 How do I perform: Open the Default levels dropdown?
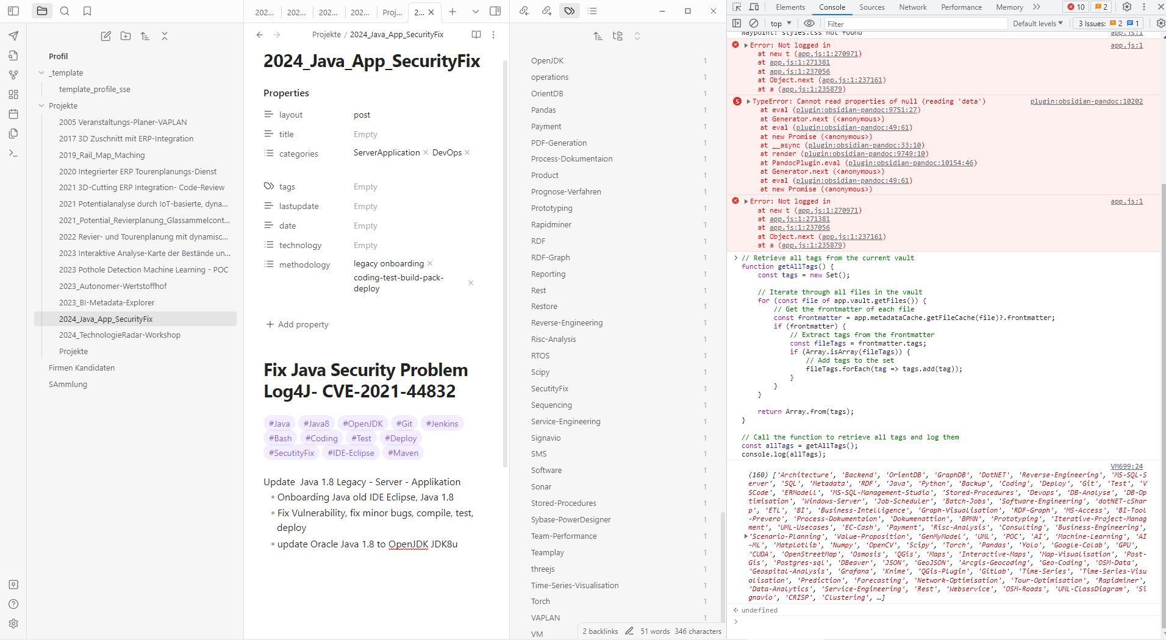[1037, 23]
